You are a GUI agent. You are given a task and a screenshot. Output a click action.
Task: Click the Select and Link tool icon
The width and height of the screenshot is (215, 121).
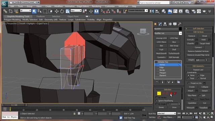click(5, 11)
